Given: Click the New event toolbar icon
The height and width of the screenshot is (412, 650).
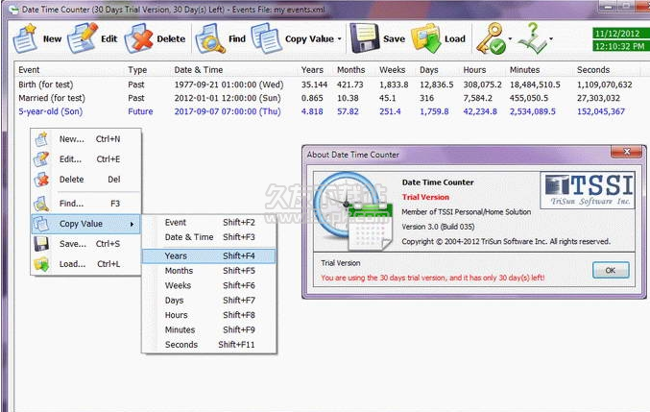Looking at the screenshot, I should (x=25, y=38).
